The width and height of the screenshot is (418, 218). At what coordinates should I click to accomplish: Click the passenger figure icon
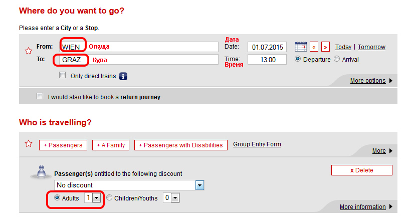41,172
